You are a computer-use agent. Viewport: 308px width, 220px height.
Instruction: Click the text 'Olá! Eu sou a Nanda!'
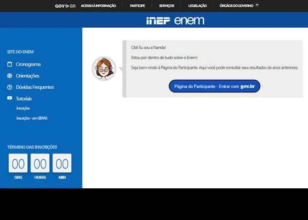click(149, 48)
